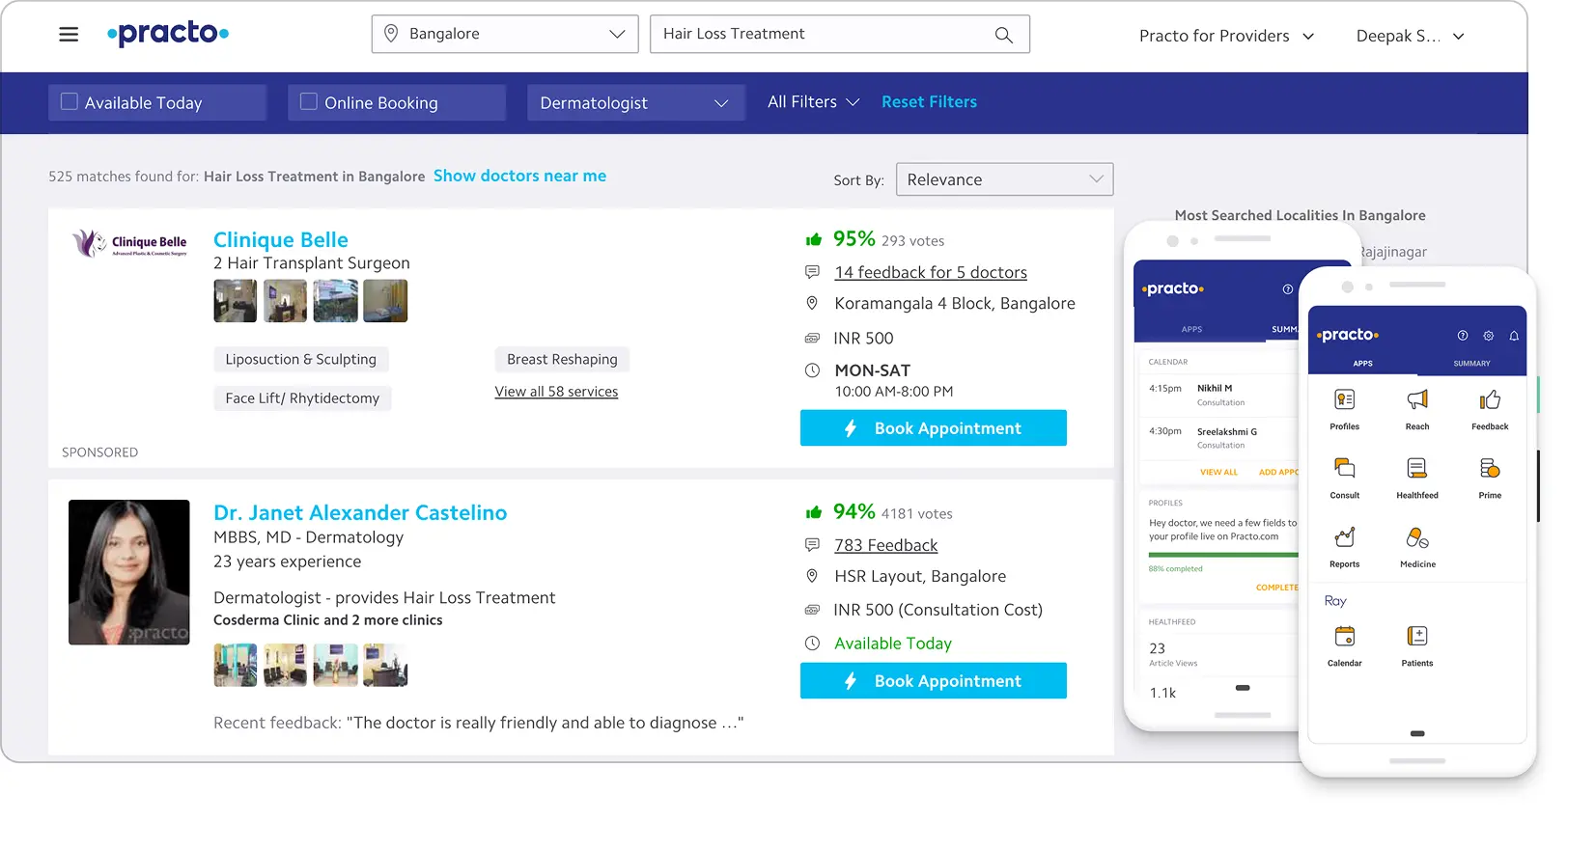Open 14 feedback for 5 doctors
Image resolution: width=1595 pixels, height=849 pixels.
tap(931, 272)
